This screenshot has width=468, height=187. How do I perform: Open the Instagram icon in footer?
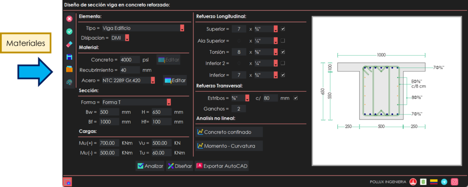(x=454, y=182)
